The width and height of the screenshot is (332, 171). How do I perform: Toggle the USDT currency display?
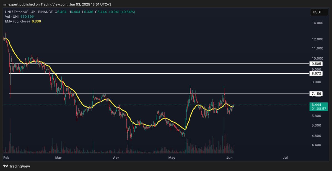click(319, 12)
